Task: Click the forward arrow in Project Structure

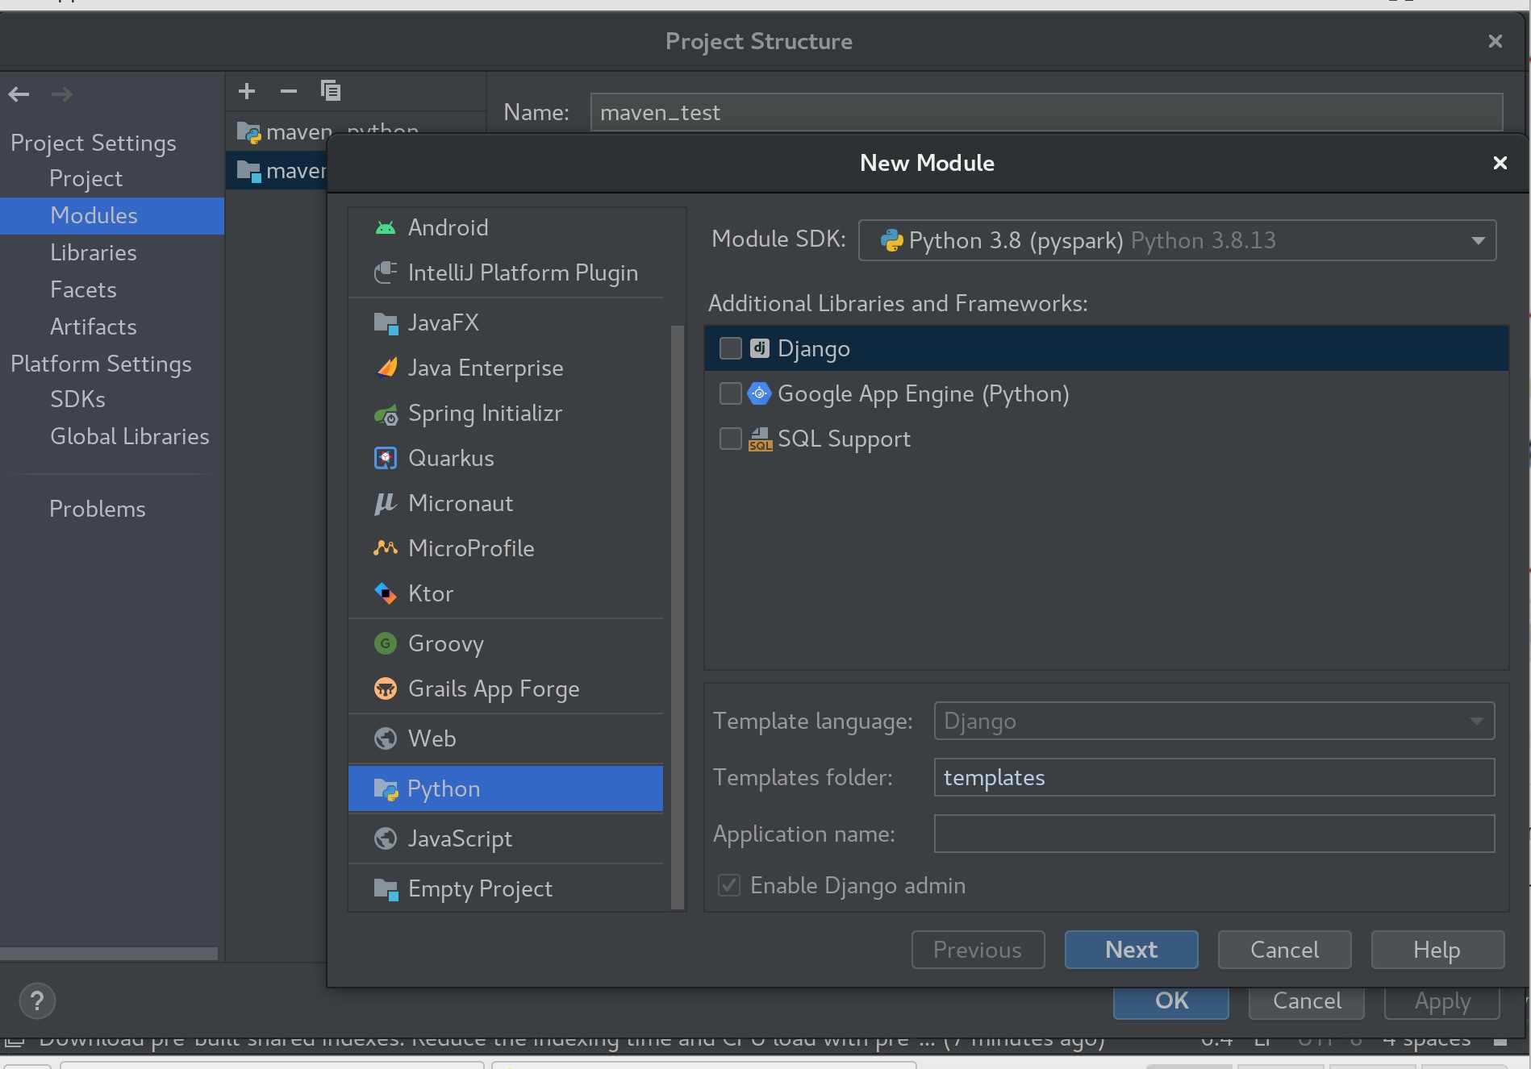Action: pos(62,94)
